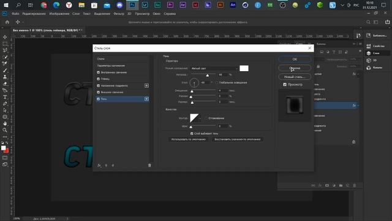Open Windows Start menu
This screenshot has height=221, width=392.
tap(6, 5)
